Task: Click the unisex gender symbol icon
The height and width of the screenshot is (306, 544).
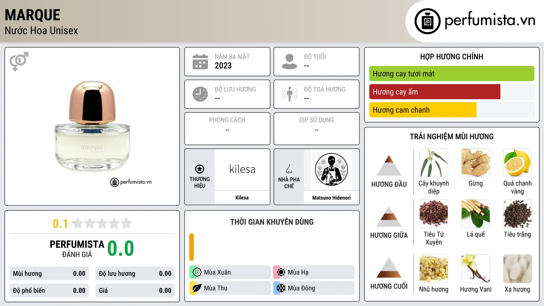Action: (19, 62)
